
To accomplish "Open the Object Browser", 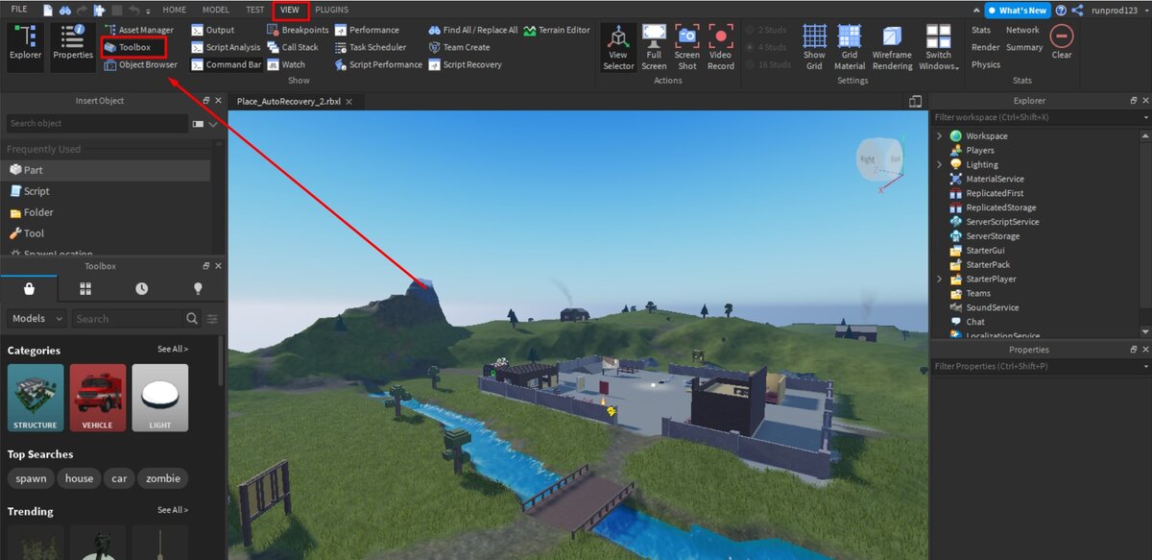I will click(141, 64).
